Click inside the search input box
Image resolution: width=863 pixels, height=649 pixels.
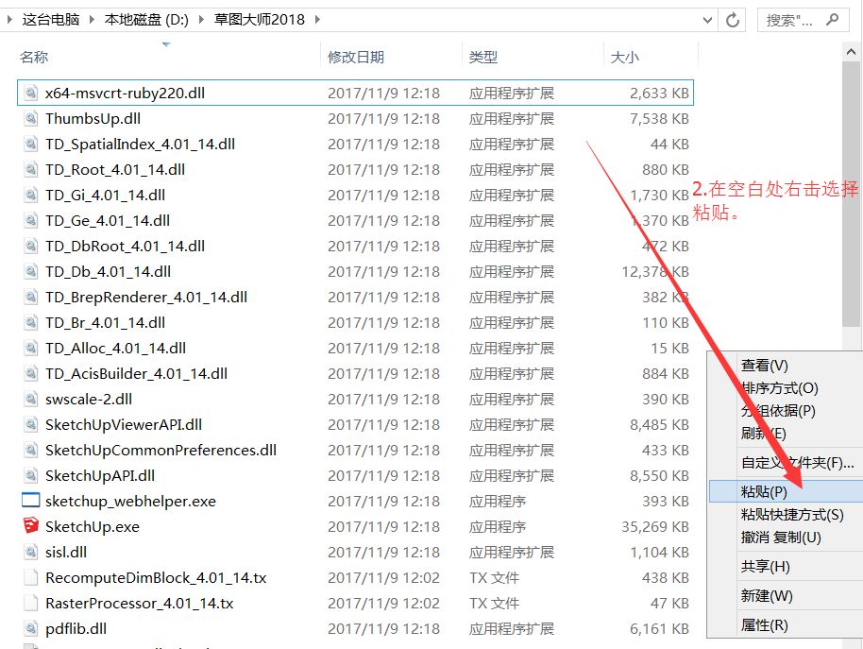point(788,19)
